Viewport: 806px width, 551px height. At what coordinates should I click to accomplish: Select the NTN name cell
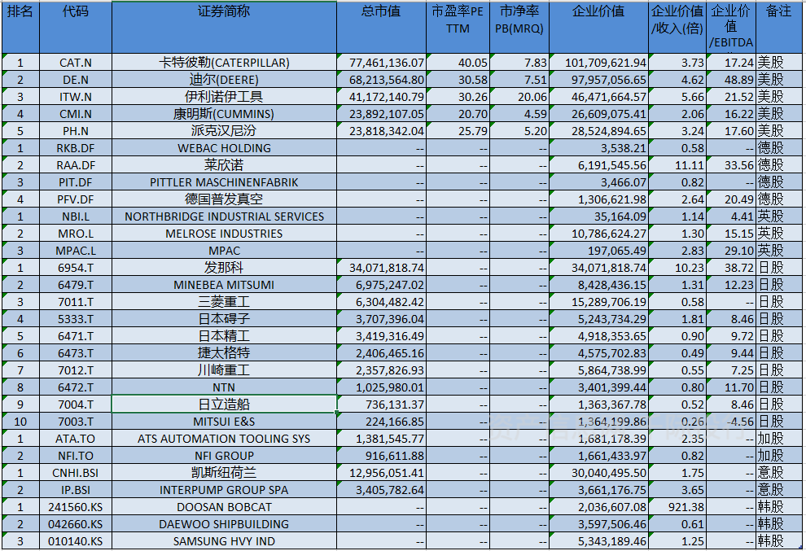pyautogui.click(x=224, y=387)
